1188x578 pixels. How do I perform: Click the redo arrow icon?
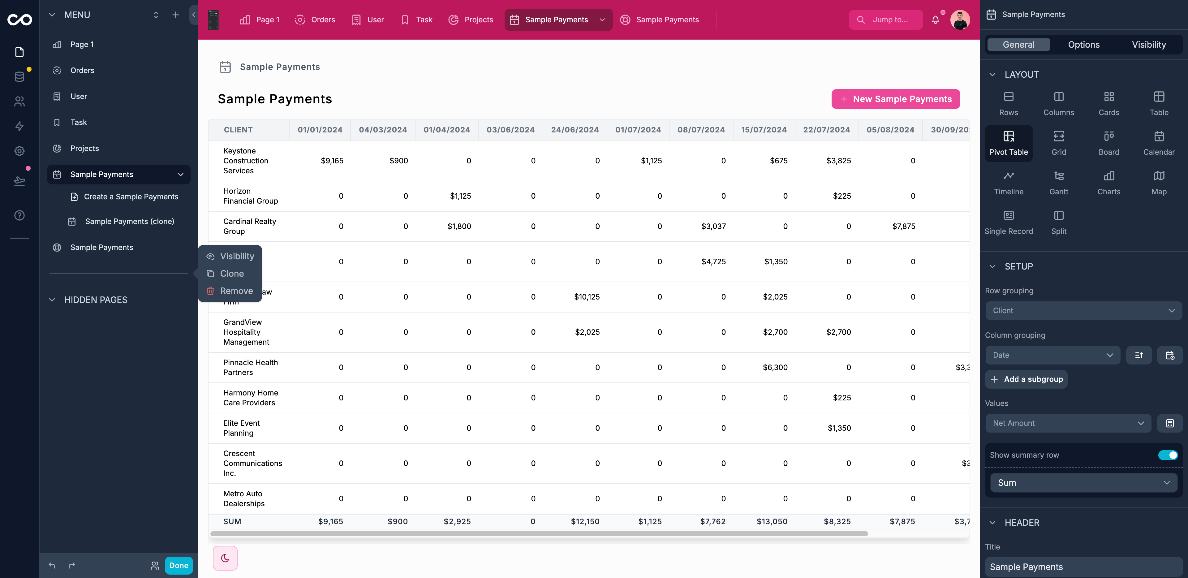72,565
